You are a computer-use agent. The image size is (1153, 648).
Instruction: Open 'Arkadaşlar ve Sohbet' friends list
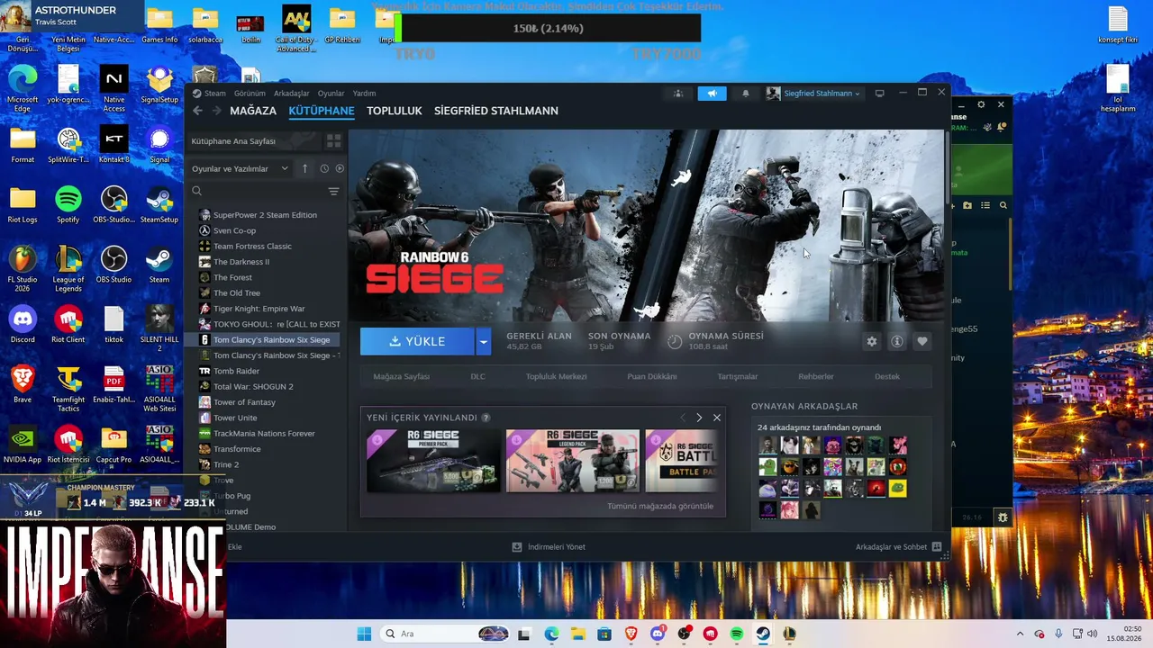coord(898,547)
